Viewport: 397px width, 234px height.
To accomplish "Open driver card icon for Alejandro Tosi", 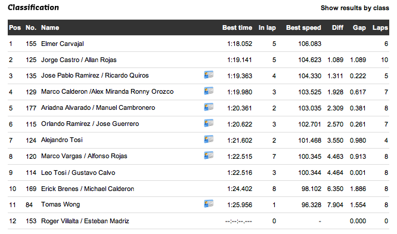I will (x=209, y=139).
